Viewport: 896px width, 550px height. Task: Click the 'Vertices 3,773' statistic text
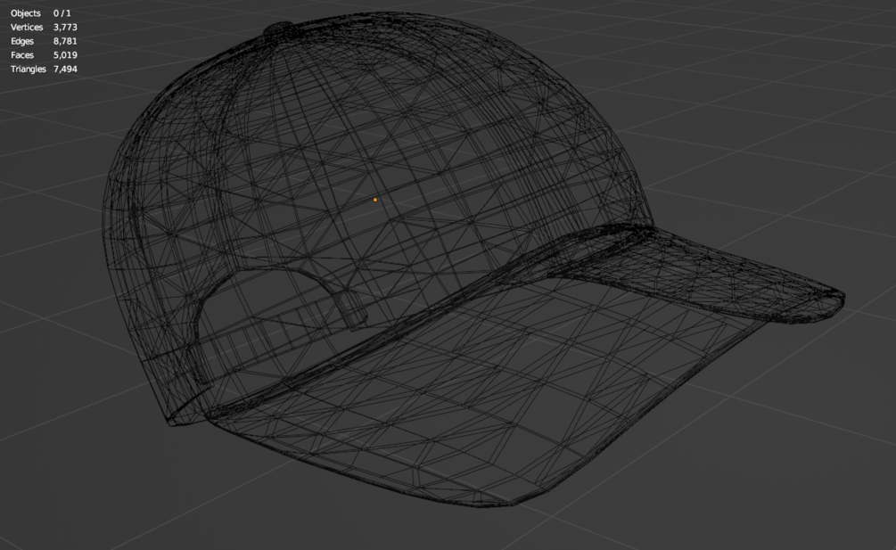44,27
